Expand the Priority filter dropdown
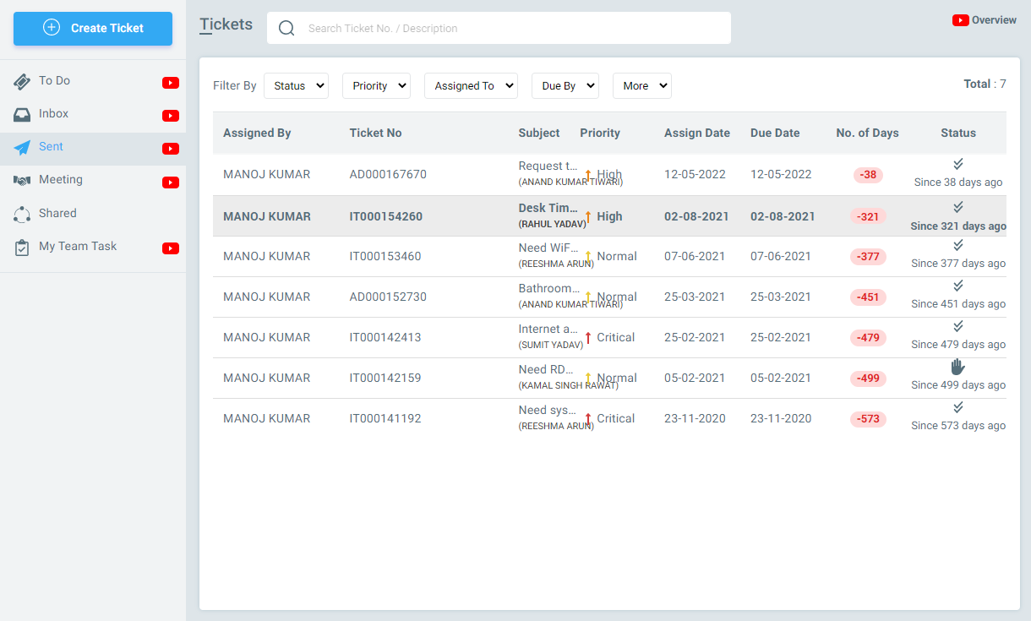 [x=376, y=85]
